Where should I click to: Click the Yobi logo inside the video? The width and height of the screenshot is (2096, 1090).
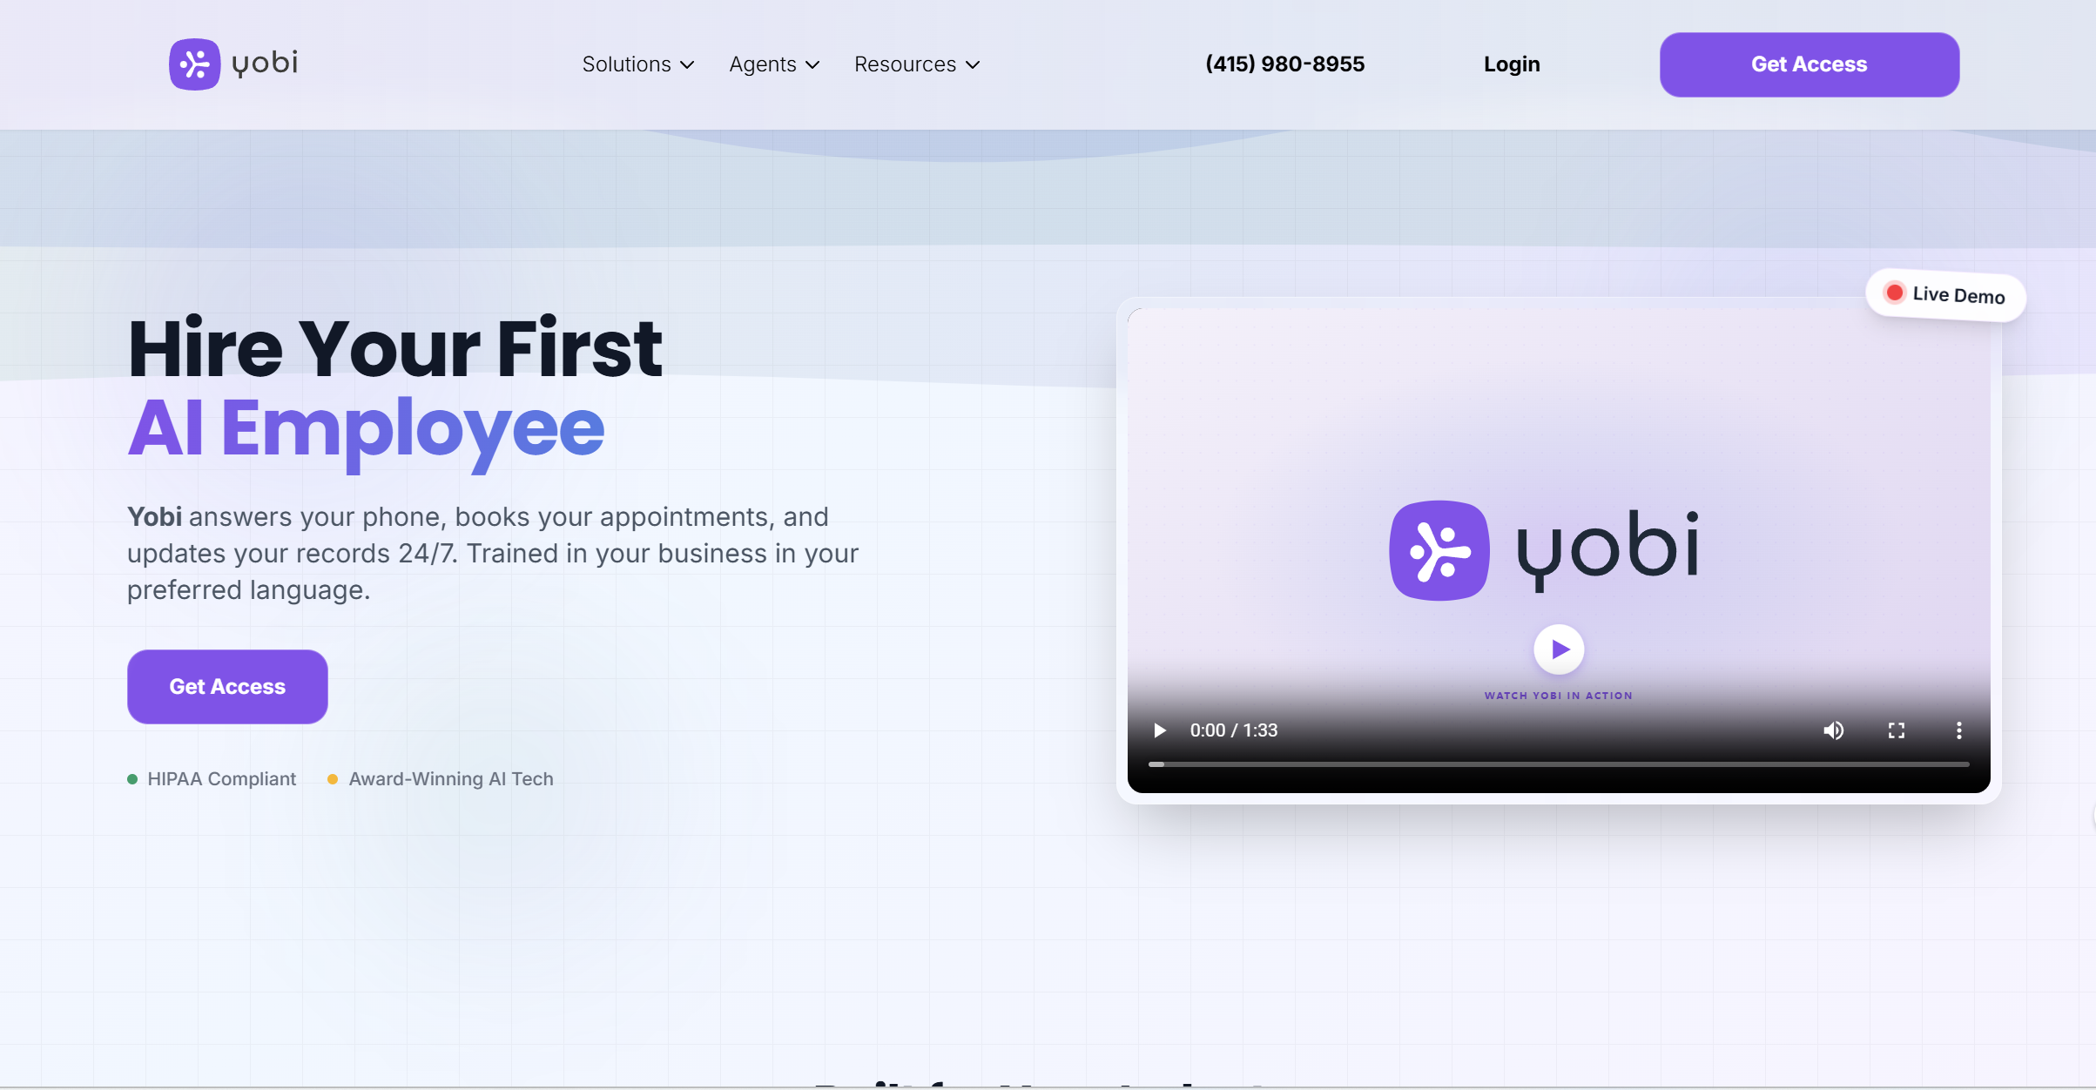(1544, 550)
